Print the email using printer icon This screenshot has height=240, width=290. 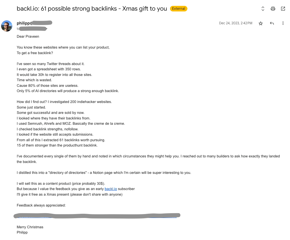pos(273,9)
